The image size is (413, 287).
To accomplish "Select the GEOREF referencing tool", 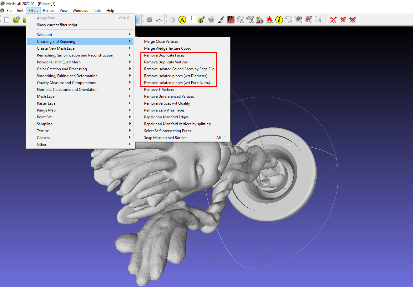I will coord(269,20).
